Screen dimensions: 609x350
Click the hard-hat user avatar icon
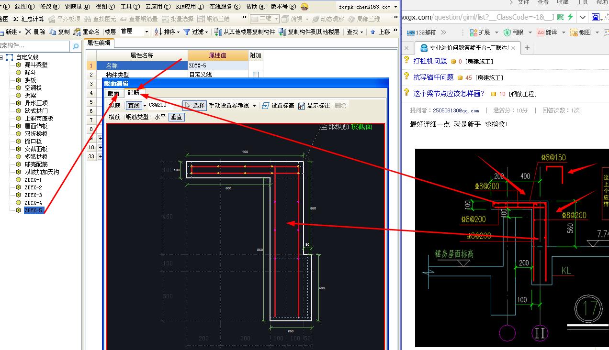tap(304, 7)
